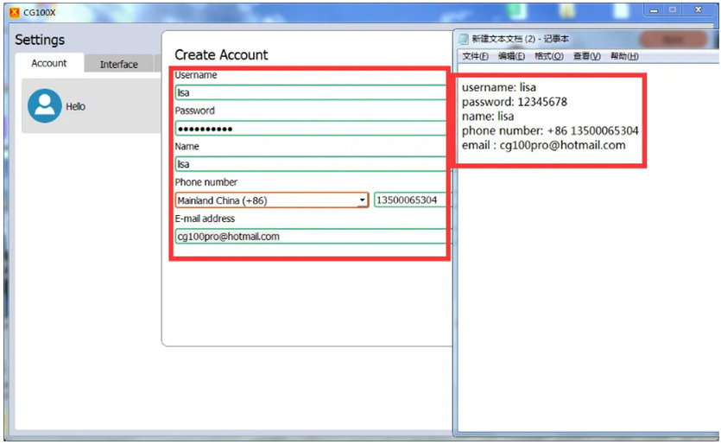The height and width of the screenshot is (444, 721).
Task: Open the 查看(V) menu in Notepad
Action: (x=587, y=56)
